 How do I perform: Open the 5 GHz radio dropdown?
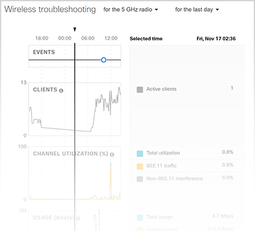click(131, 9)
